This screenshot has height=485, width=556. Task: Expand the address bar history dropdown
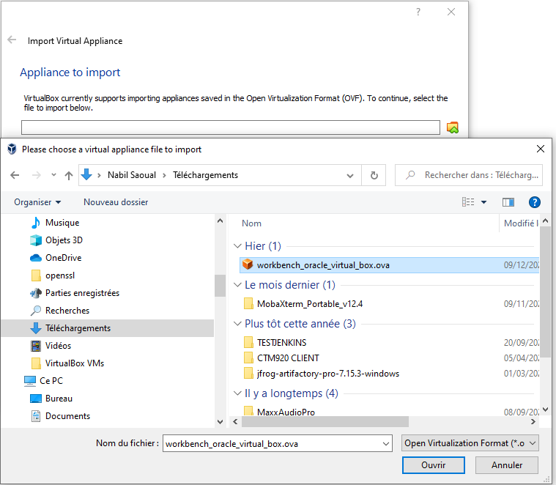pos(350,176)
